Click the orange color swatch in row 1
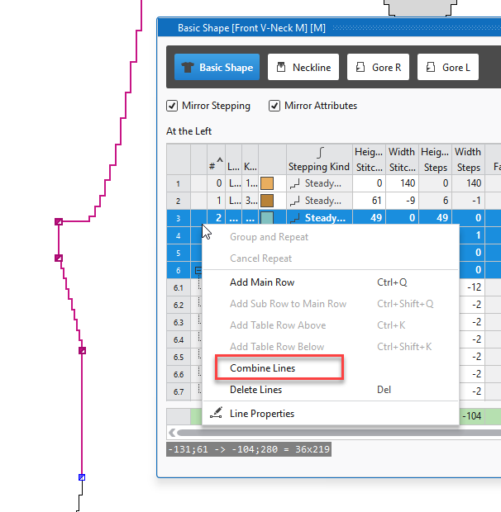This screenshot has width=501, height=512. 267,183
